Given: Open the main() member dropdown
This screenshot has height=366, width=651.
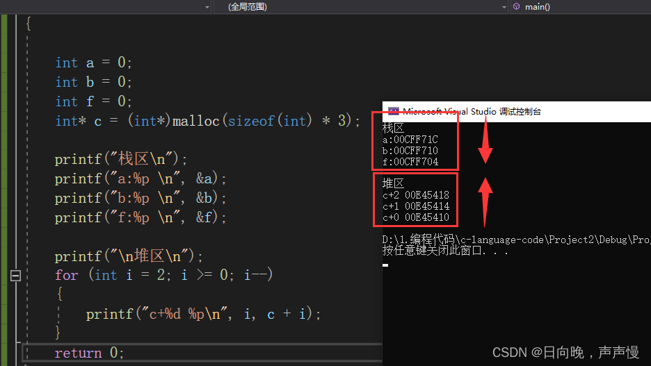Looking at the screenshot, I should click(581, 7).
